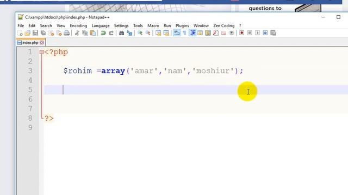Click the 'moshiur' string literal

213,71
